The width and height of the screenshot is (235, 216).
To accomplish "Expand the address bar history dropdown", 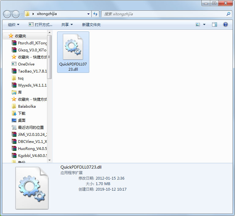I will [x=89, y=14].
